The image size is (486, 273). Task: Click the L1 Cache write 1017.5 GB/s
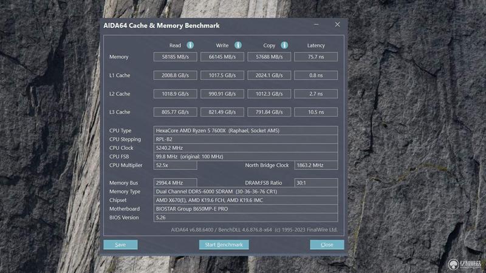222,75
